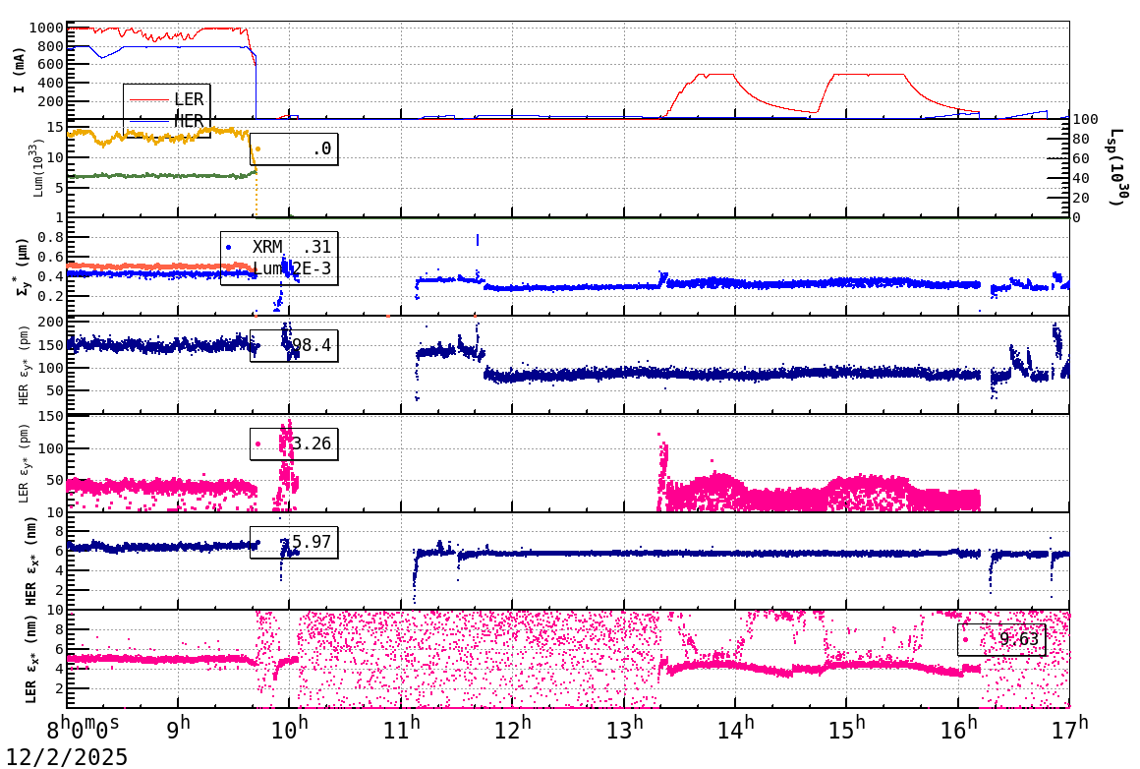This screenshot has height=769, width=1140.
Task: Click the red LER line sample in legend
Action: point(148,98)
